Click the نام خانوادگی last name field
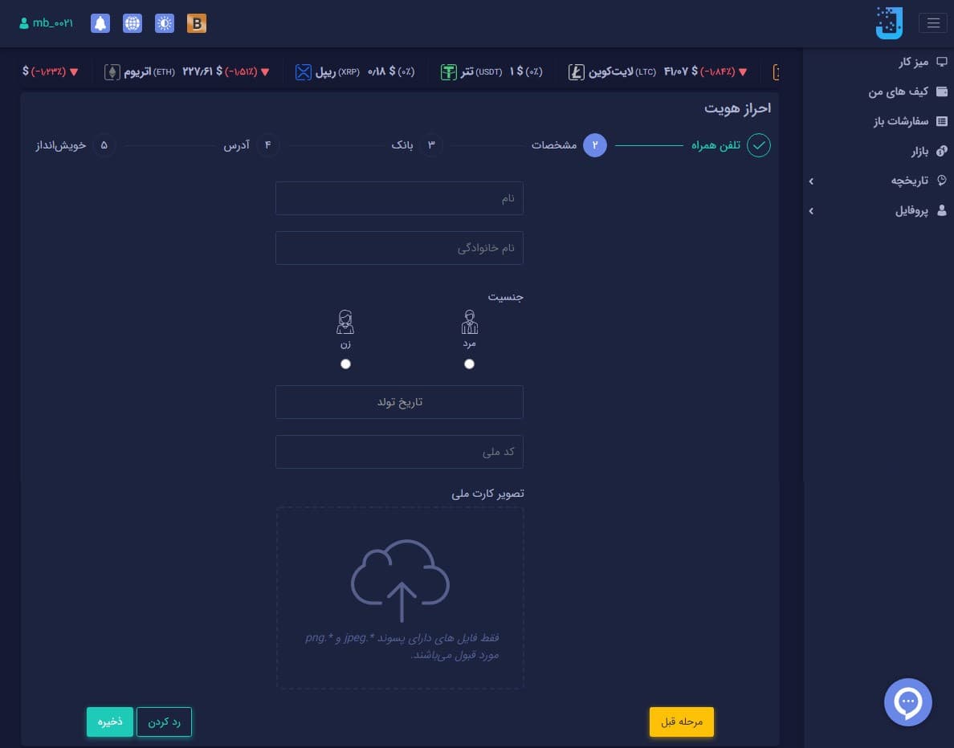The width and height of the screenshot is (954, 748). coord(399,248)
